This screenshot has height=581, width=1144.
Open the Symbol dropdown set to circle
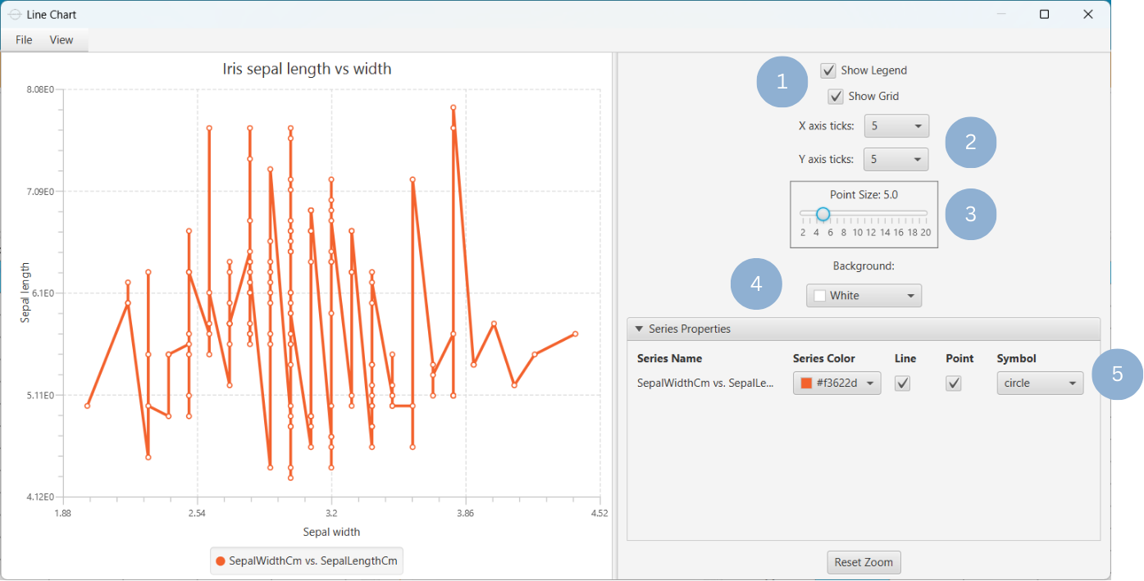pyautogui.click(x=1040, y=383)
